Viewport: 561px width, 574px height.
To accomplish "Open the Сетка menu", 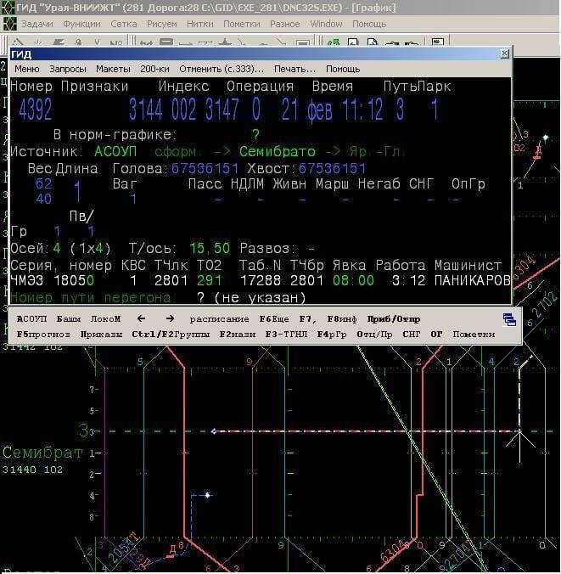I will [x=124, y=24].
